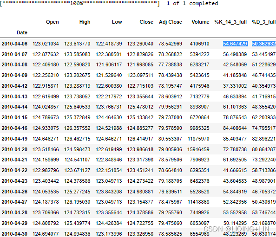Click High value 126.357552
The image size is (276, 237).
(77, 128)
